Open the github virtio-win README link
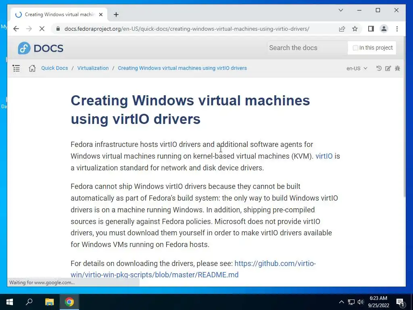Viewport: 413px width, 310px height. click(x=193, y=269)
